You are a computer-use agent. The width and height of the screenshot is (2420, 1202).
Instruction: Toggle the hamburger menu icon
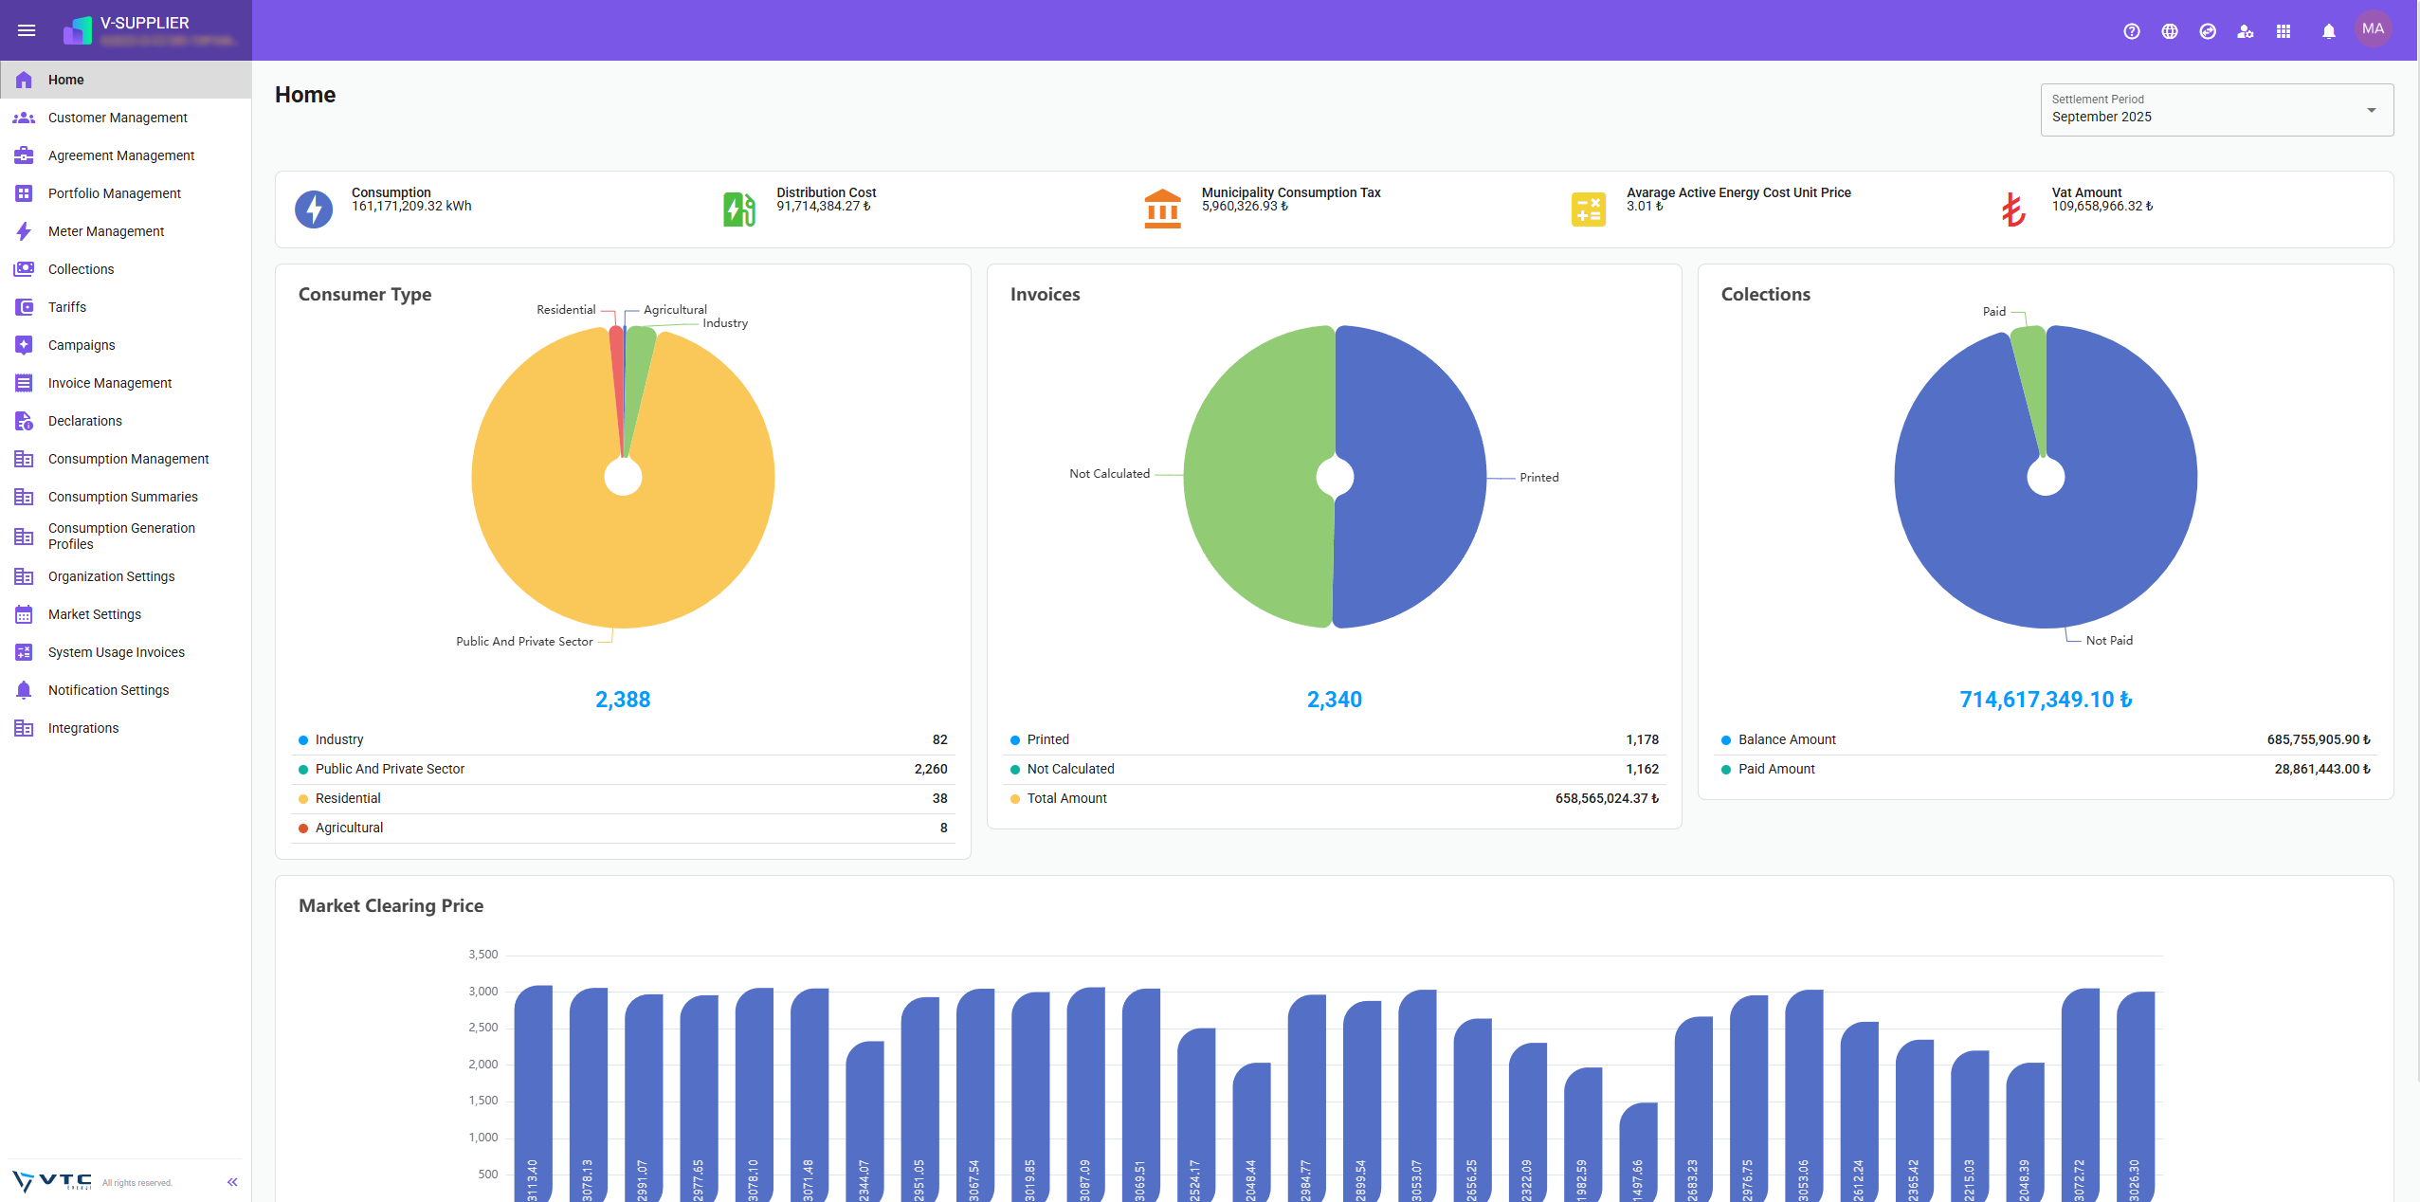pyautogui.click(x=27, y=30)
